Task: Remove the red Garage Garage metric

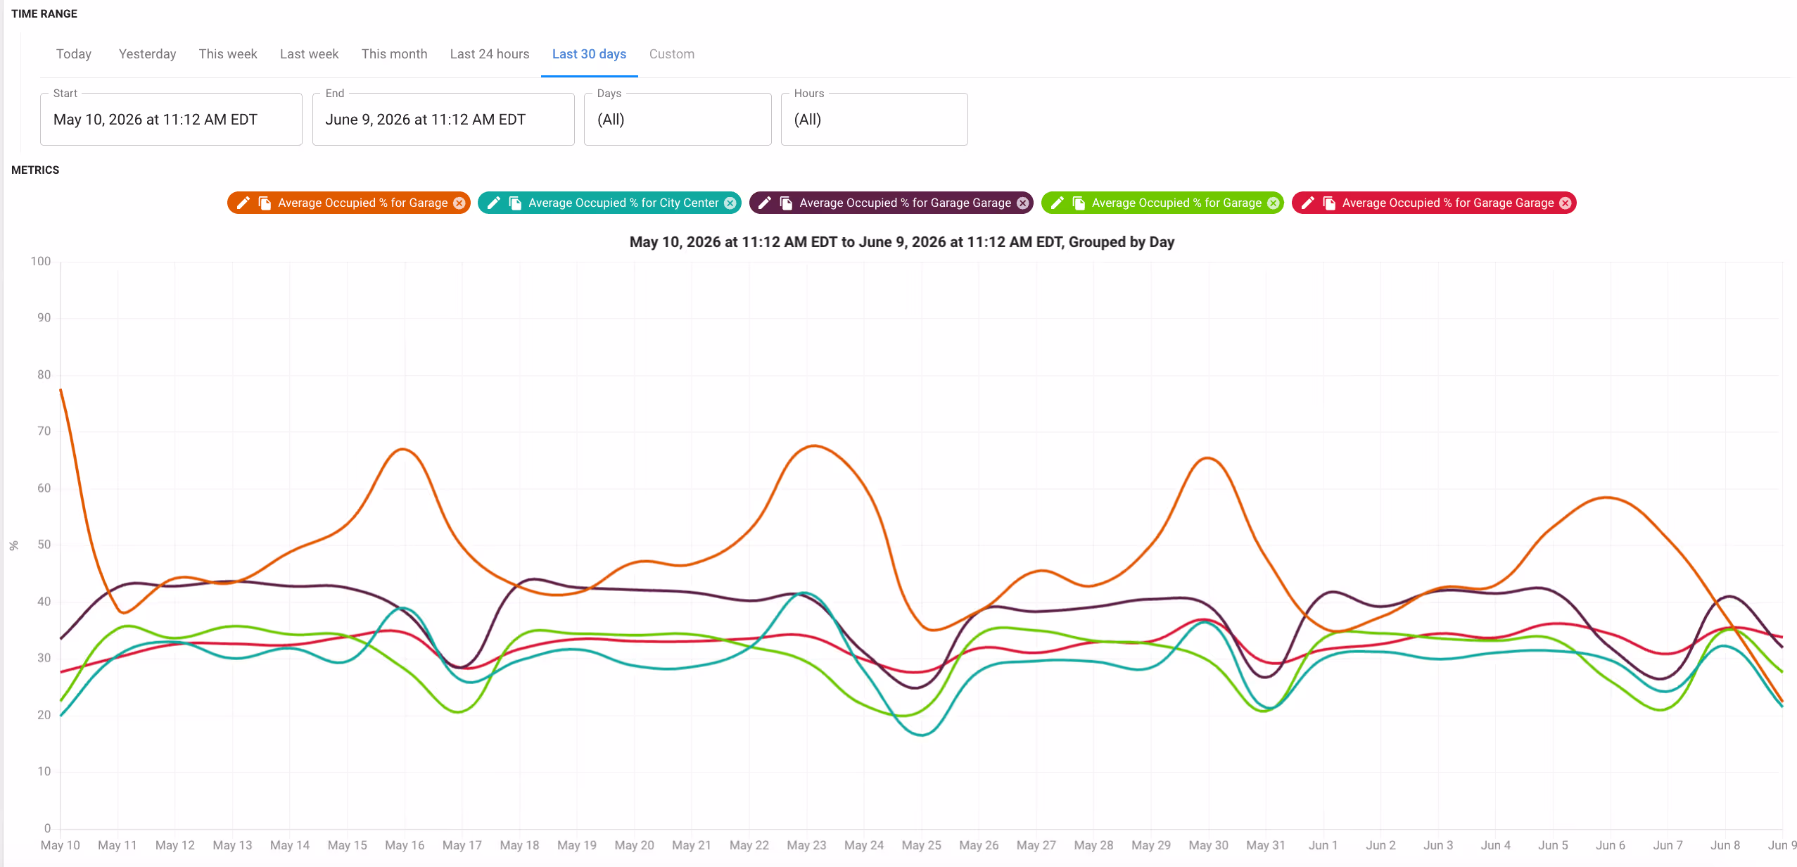Action: [x=1566, y=203]
